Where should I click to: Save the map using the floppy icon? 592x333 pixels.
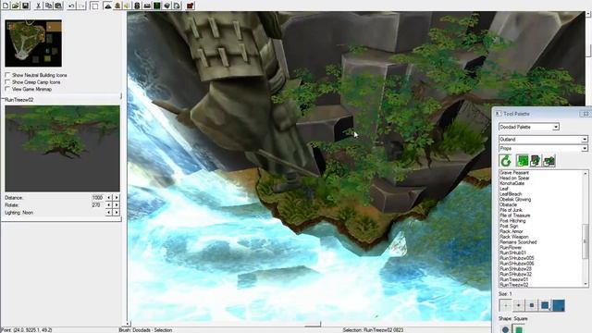25,6
